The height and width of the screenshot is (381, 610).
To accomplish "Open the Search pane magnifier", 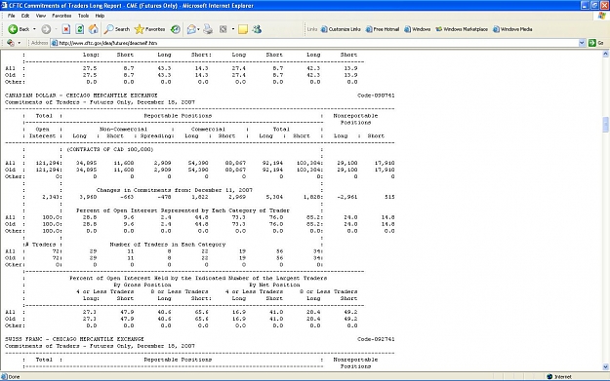I will [109, 29].
